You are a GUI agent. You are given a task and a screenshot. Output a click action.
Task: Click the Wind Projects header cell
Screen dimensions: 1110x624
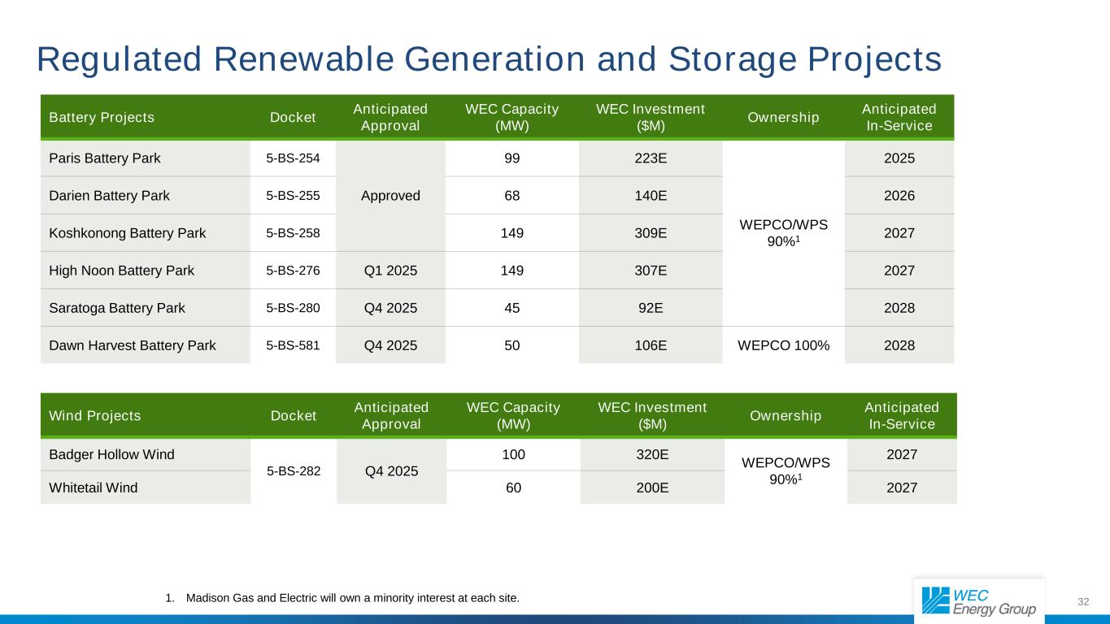[95, 416]
